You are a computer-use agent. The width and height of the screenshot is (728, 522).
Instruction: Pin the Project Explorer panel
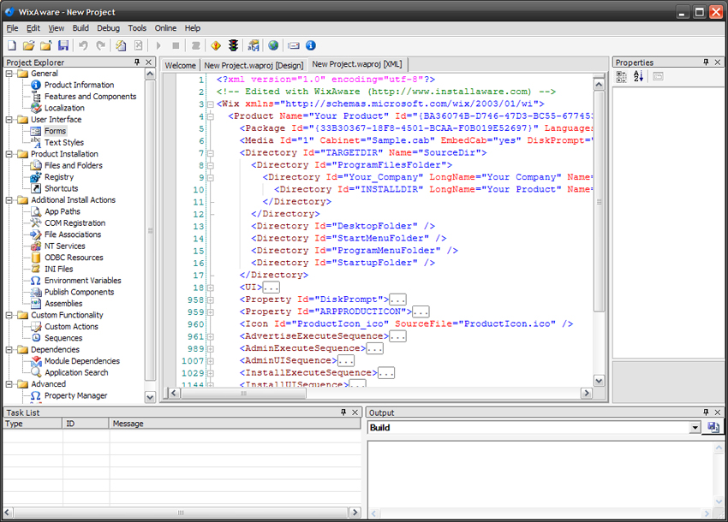[x=137, y=62]
